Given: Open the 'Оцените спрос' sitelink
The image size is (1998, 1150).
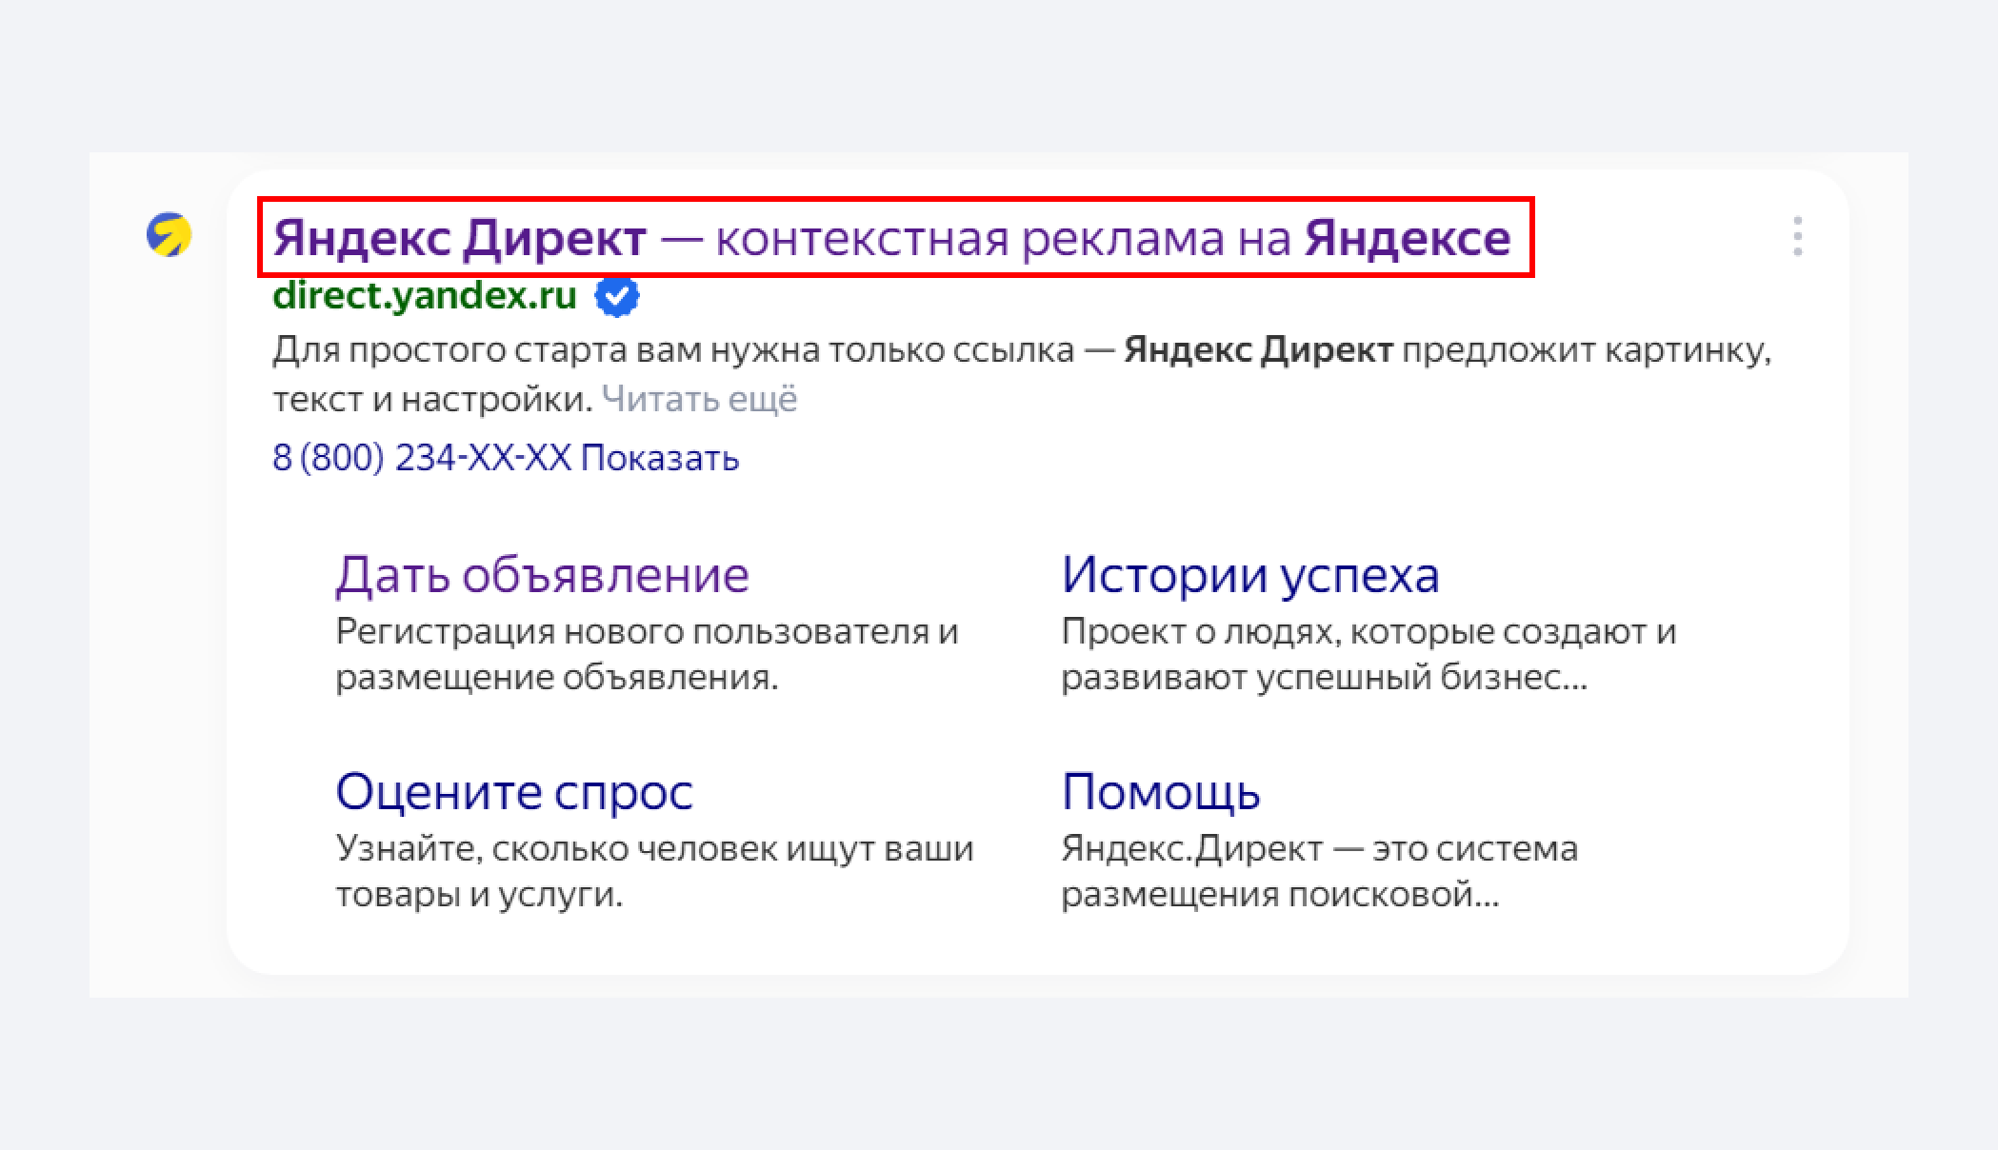Looking at the screenshot, I should point(514,792).
